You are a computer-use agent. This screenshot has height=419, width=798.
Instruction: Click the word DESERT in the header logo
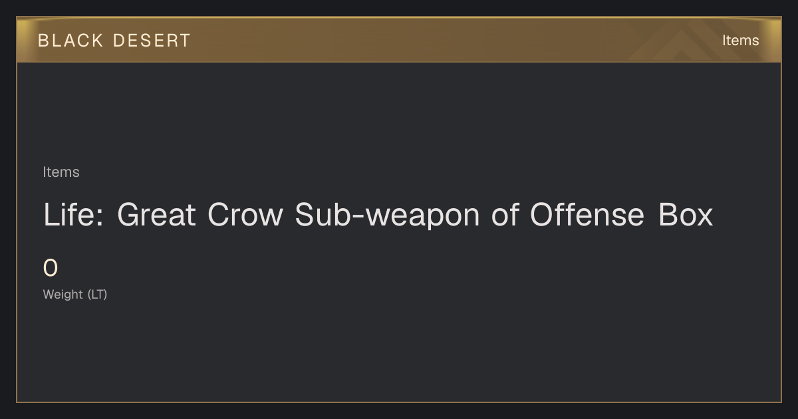tap(152, 41)
